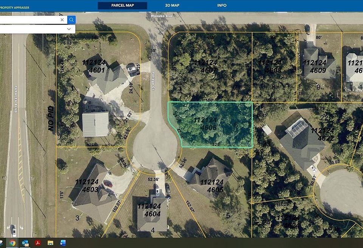This screenshot has height=248, width=363.
Task: Select parcel 112124 4624 on the map
Action: pyautogui.click(x=289, y=221)
